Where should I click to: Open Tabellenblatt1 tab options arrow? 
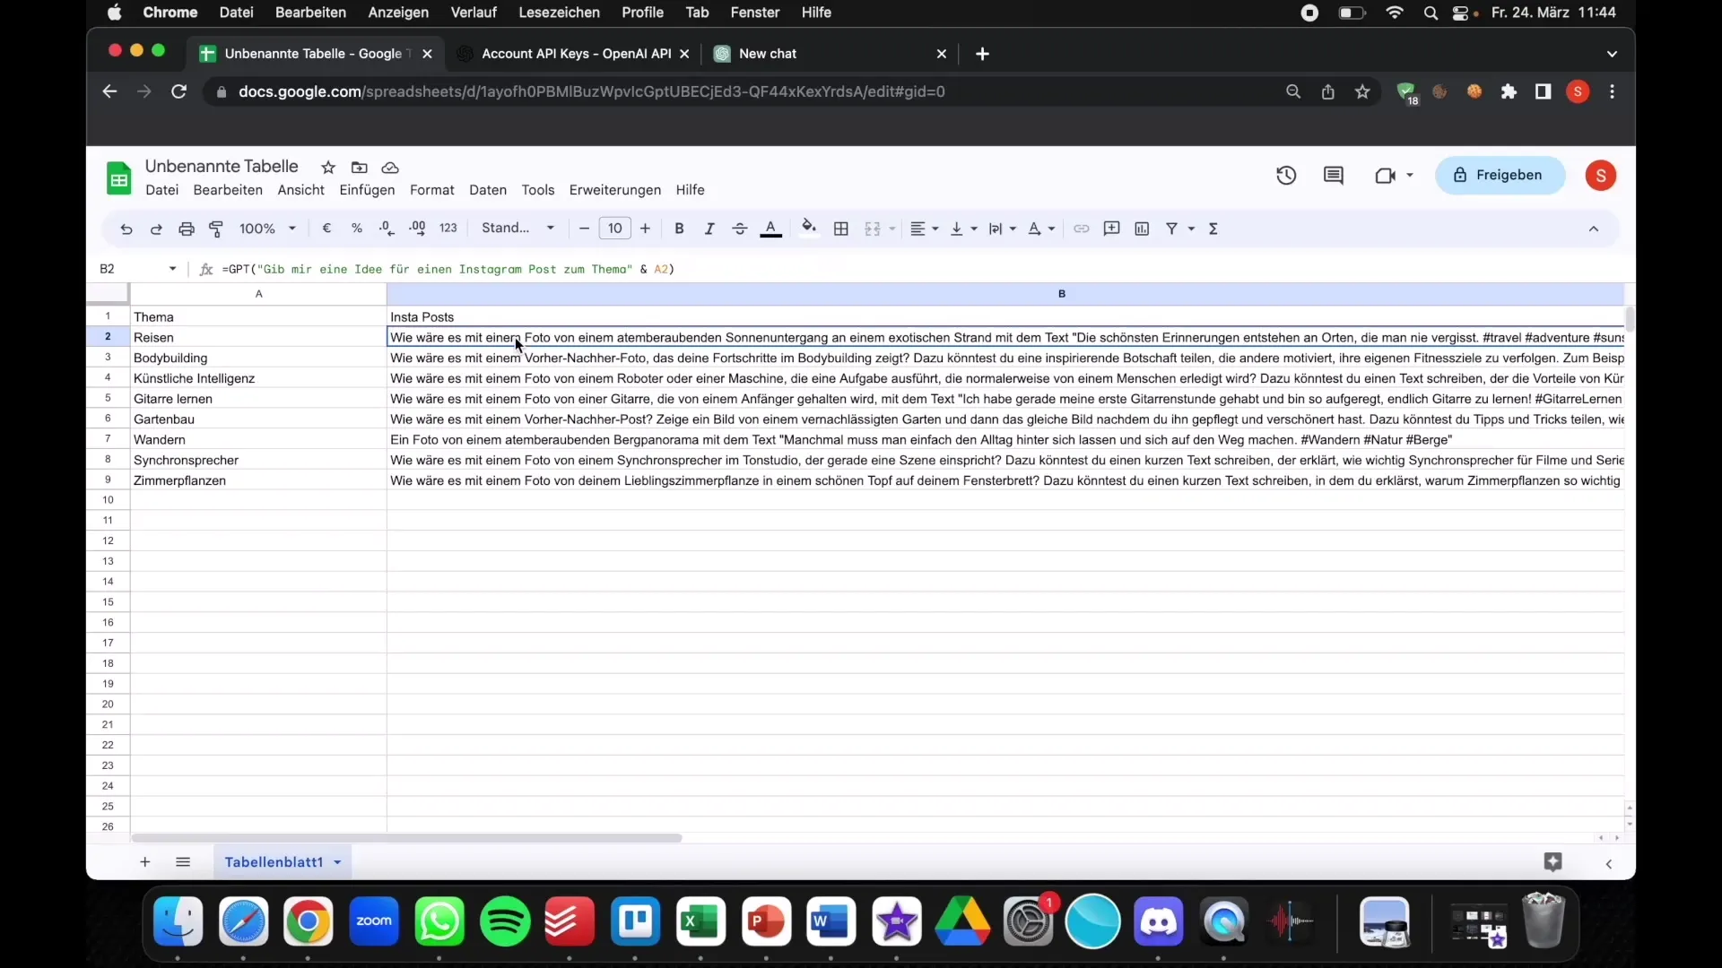(x=337, y=862)
